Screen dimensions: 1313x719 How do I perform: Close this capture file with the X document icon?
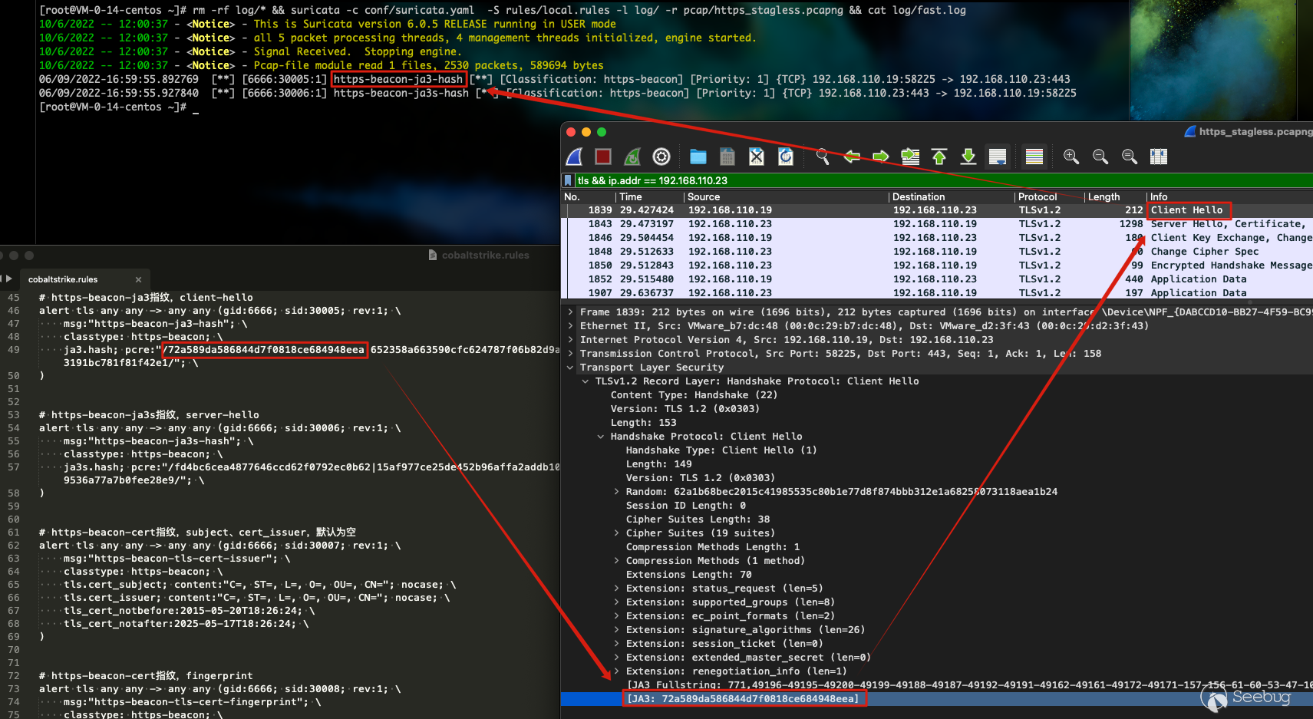point(757,157)
